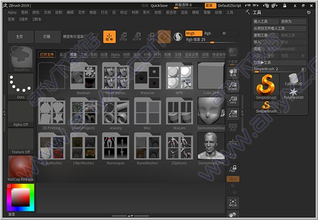Select the large SimpleBrush tool
Viewport: 318px width, 220px height.
[x=266, y=87]
